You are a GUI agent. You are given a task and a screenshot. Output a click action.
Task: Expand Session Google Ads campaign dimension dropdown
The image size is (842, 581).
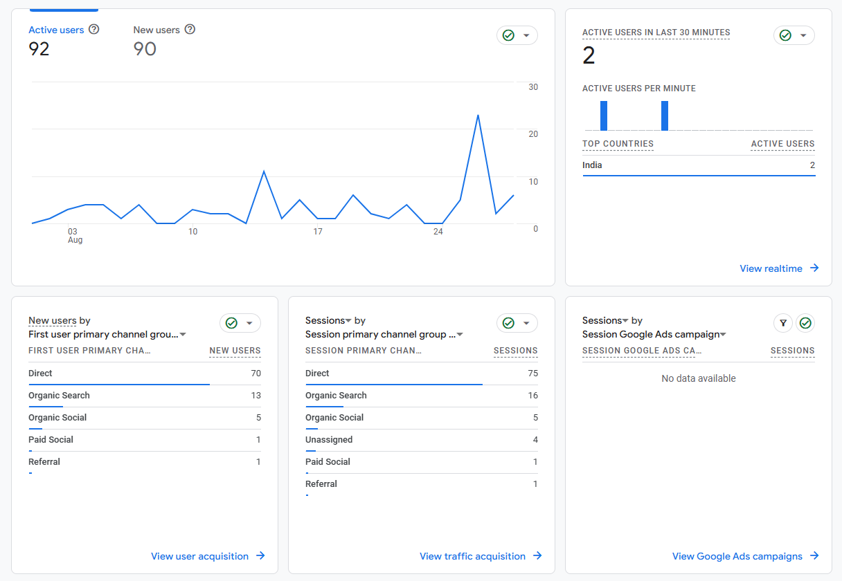pos(654,334)
